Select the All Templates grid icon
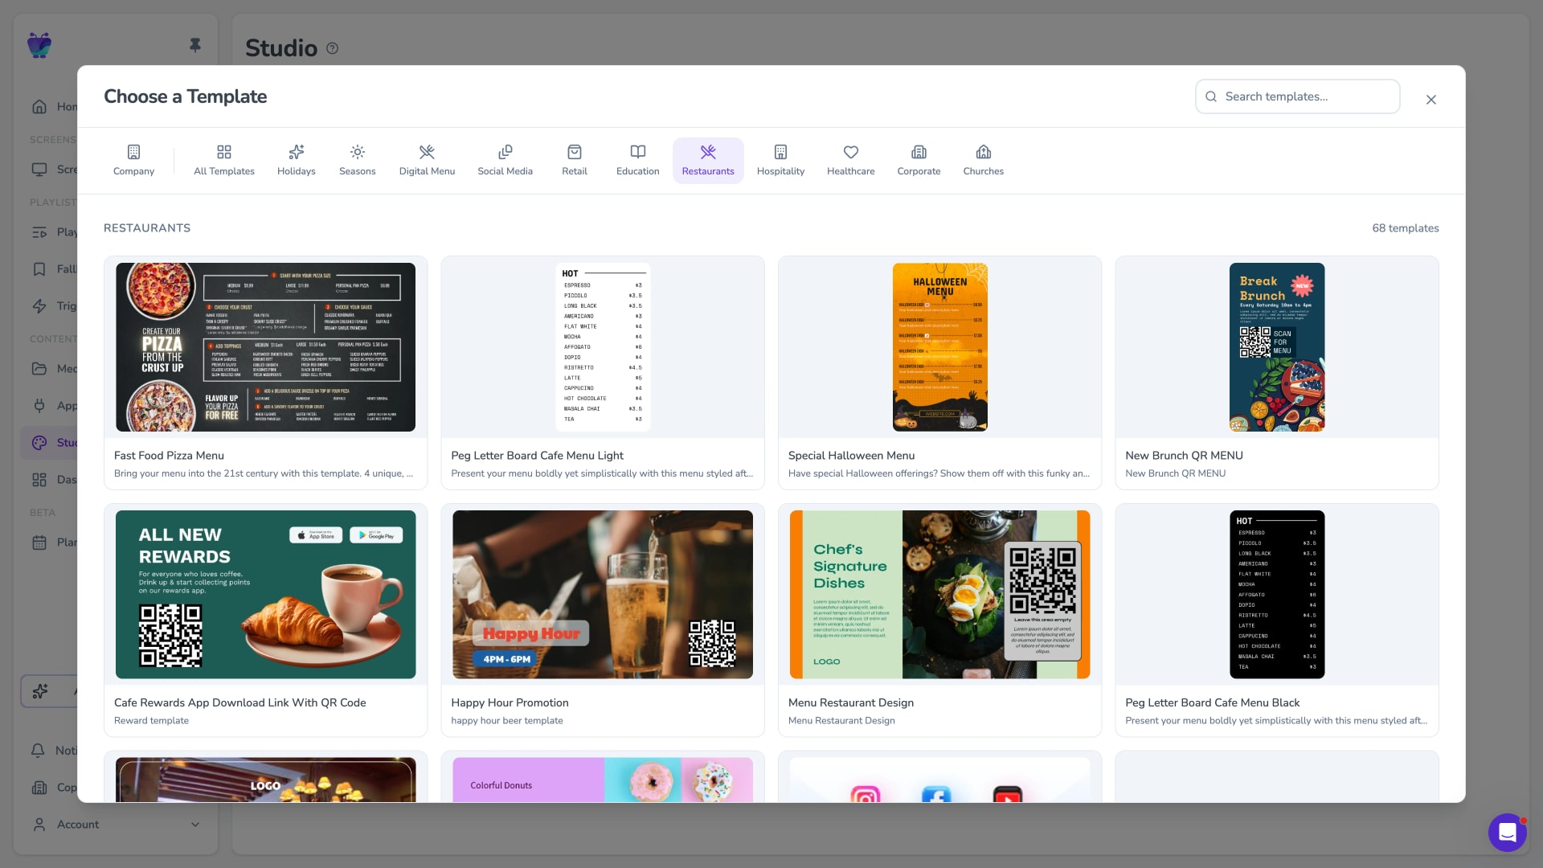Viewport: 1543px width, 868px height. pos(224,152)
